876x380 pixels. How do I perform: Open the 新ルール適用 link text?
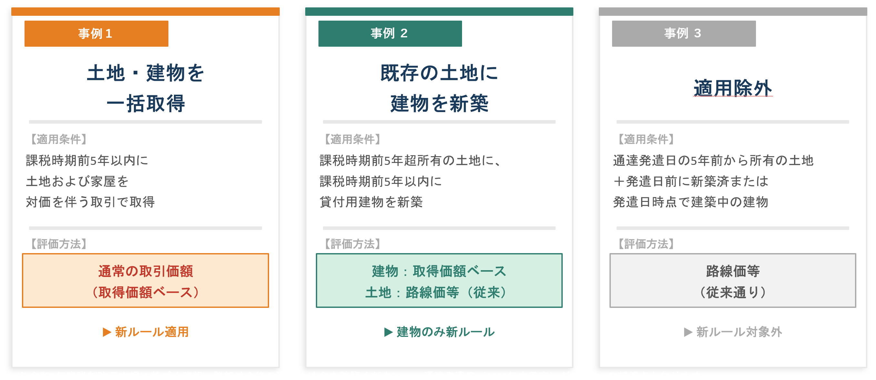click(x=152, y=332)
